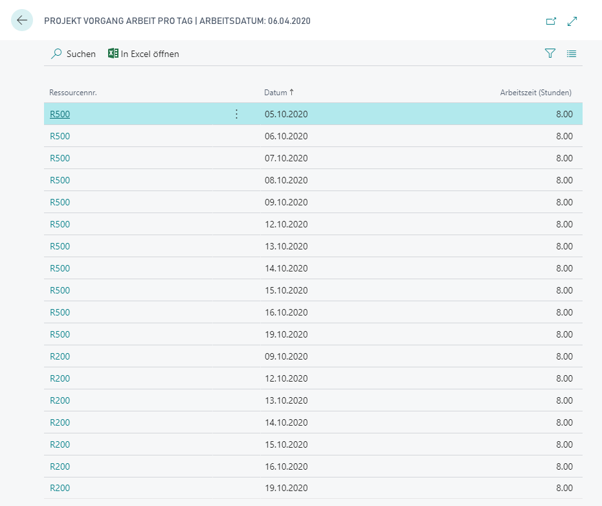602x506 pixels.
Task: Click the back arrow button
Action: click(22, 20)
